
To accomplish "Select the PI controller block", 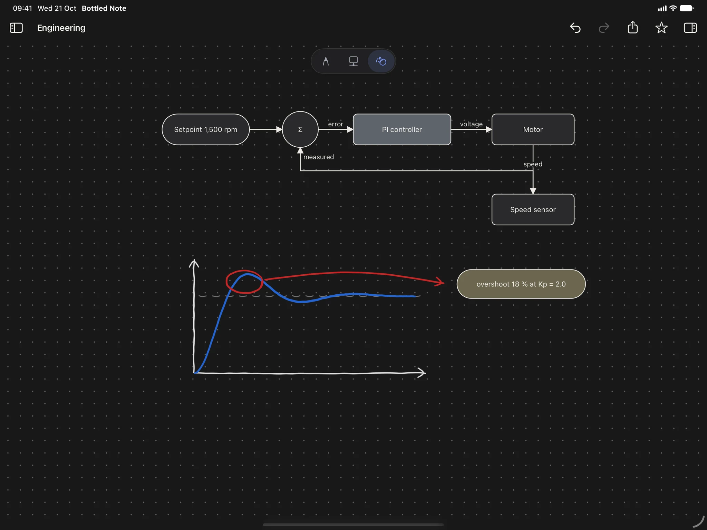I will click(x=402, y=129).
